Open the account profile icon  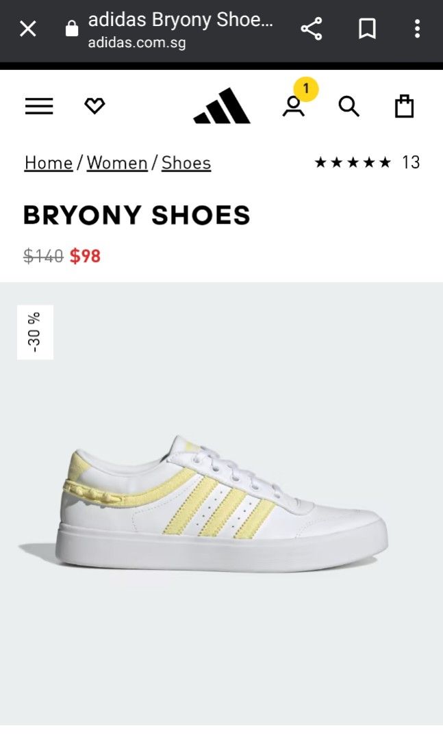click(294, 107)
